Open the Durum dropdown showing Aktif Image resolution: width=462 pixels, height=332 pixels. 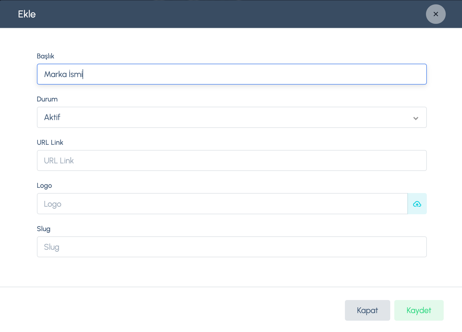click(231, 117)
